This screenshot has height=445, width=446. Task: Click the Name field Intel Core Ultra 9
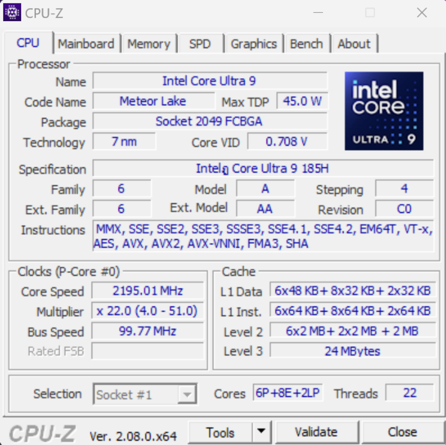click(210, 81)
